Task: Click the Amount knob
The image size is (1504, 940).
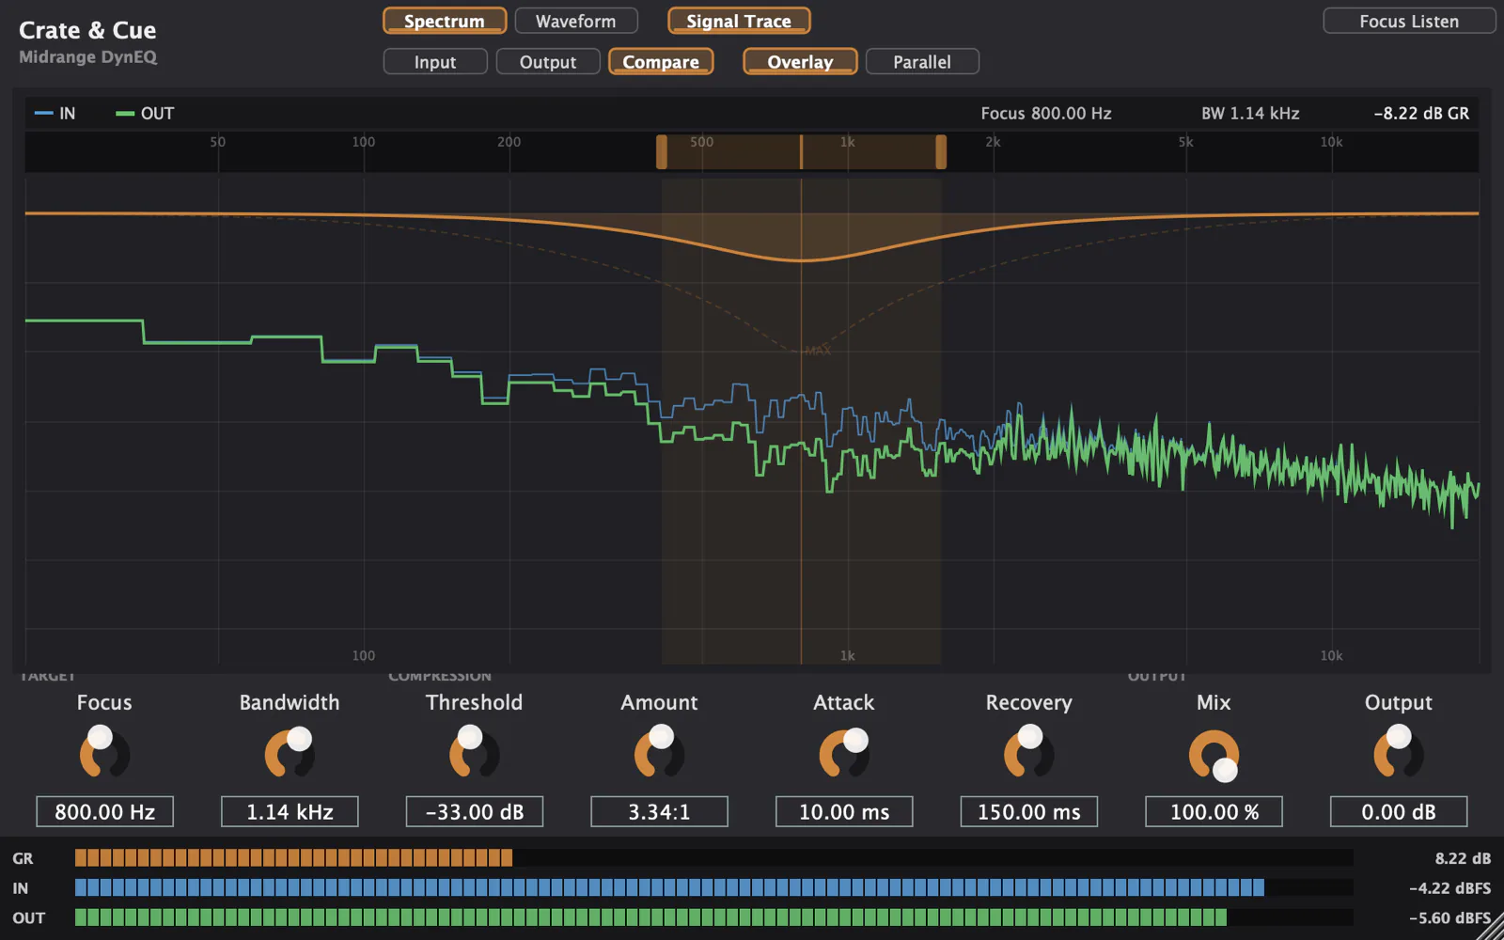Action: pos(659,753)
